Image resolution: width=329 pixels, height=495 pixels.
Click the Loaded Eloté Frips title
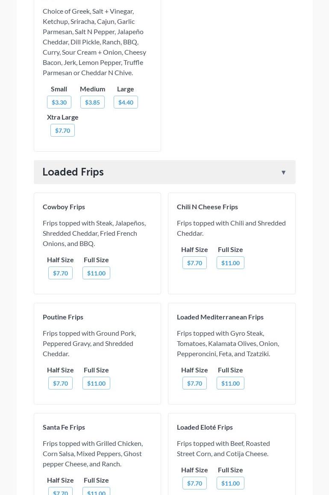(x=205, y=427)
